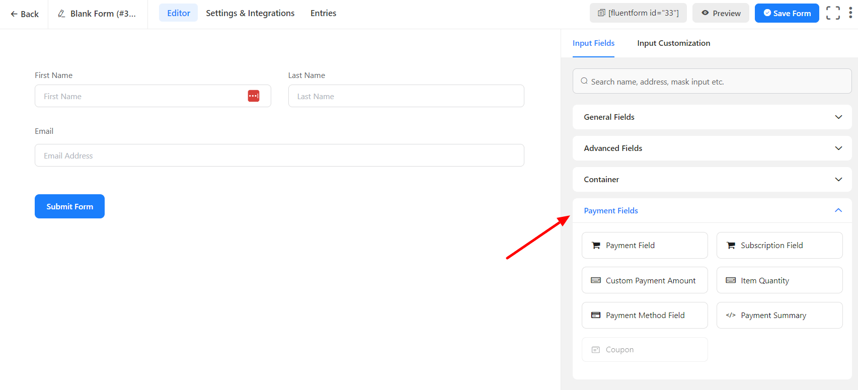This screenshot has width=858, height=390.
Task: Open Settings & Integrations tab
Action: (250, 13)
